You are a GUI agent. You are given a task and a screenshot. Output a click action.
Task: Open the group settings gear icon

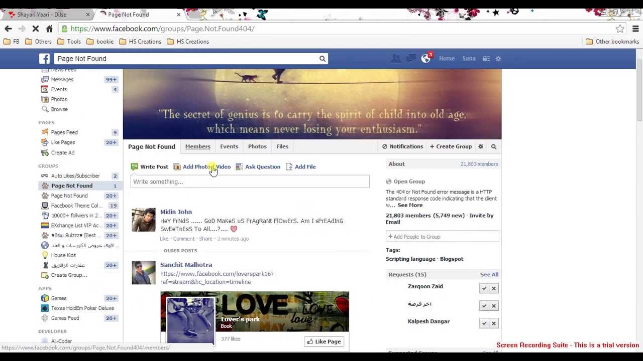(481, 146)
